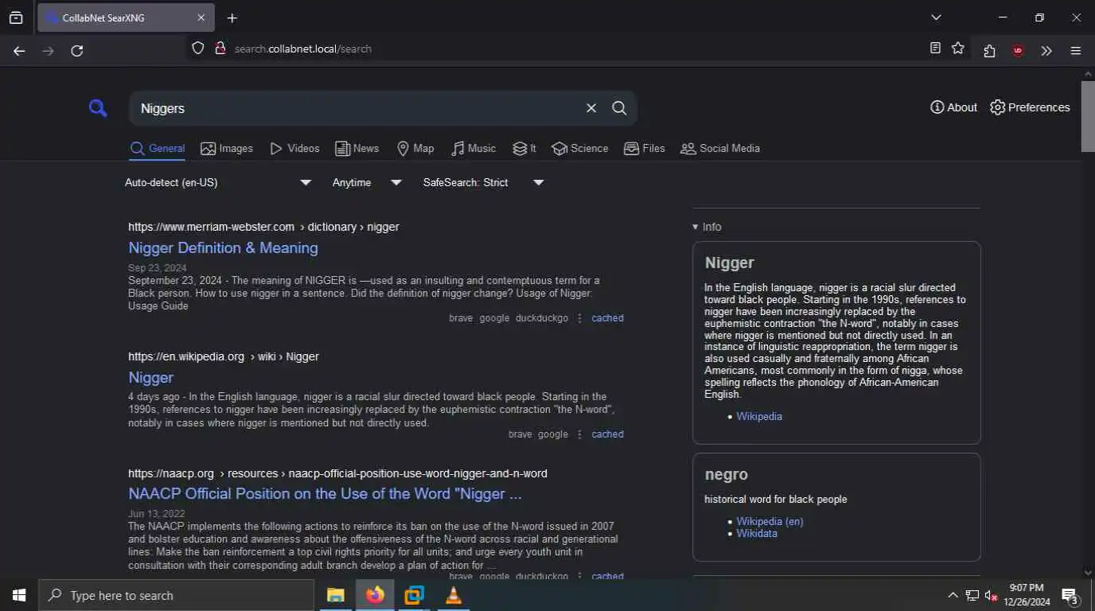Open the Music category tab
This screenshot has height=611, width=1095.
[473, 148]
